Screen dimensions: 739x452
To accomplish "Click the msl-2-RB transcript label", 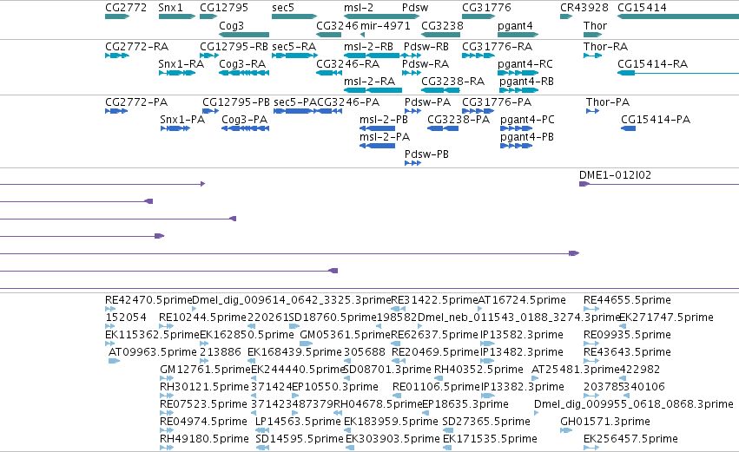I will [x=368, y=47].
